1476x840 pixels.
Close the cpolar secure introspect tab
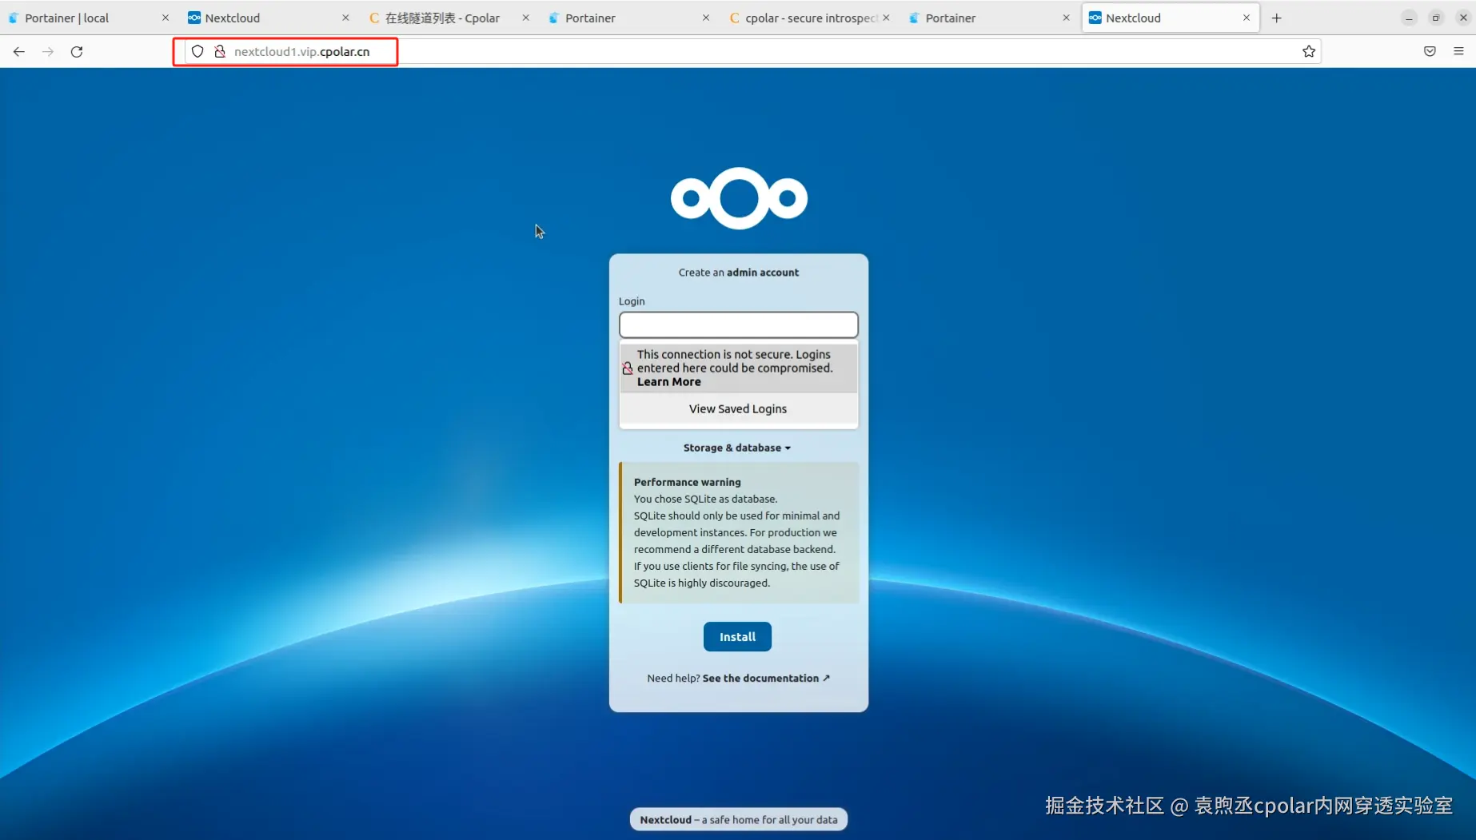[886, 18]
